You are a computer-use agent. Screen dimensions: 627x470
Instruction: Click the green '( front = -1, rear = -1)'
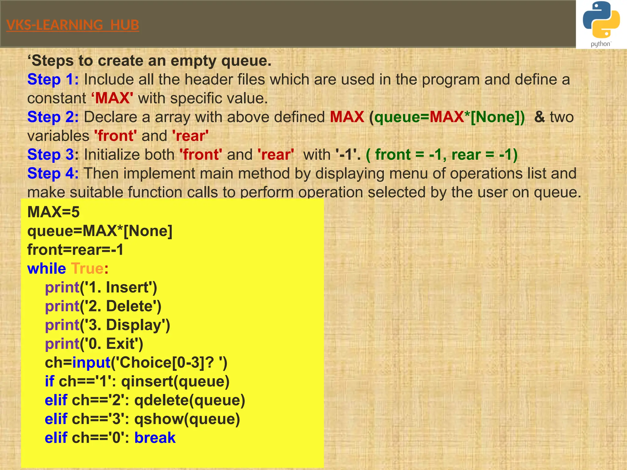(442, 155)
